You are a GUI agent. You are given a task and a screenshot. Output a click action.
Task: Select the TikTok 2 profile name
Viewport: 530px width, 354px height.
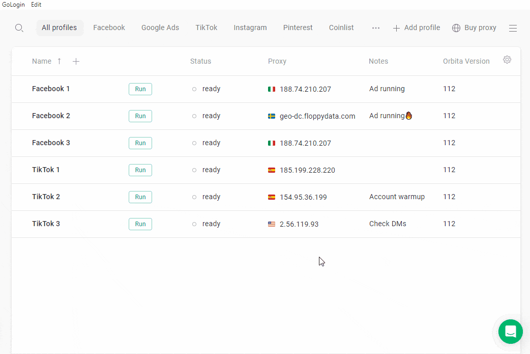(x=46, y=197)
